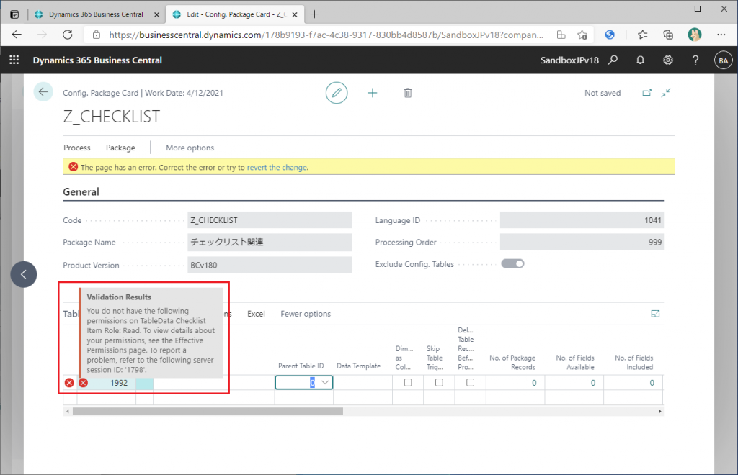
Task: Click the previous record round arrow button
Action: point(24,274)
